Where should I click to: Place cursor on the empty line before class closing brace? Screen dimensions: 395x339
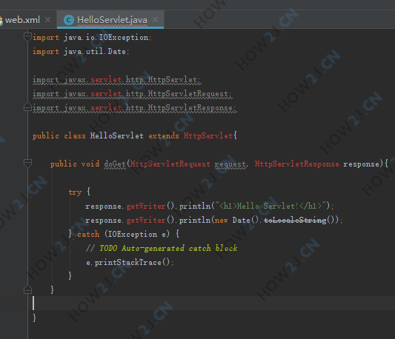click(212, 303)
